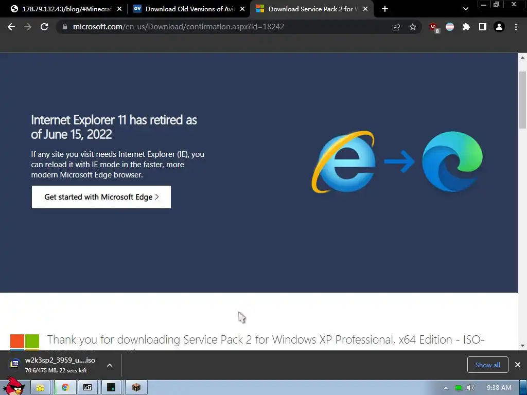Click the Microsoft Edge logo image
Viewport: 527px width, 395px height.
(452, 162)
